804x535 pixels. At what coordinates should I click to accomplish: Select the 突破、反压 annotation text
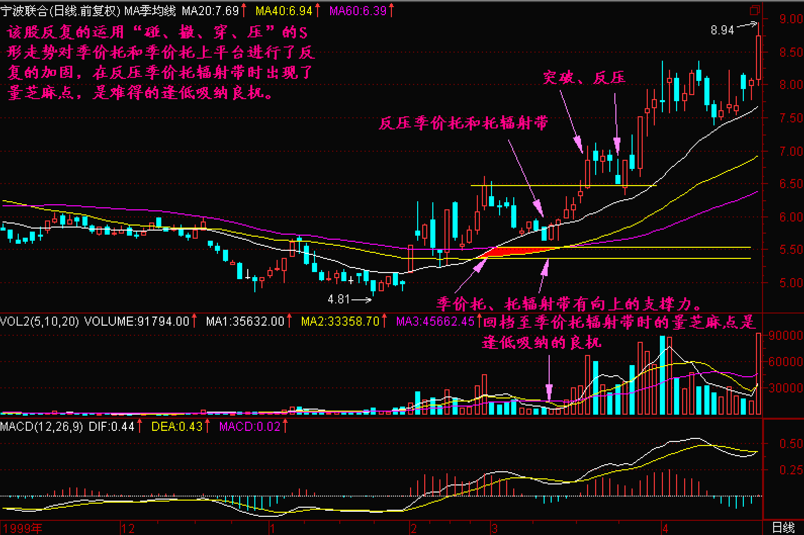click(x=584, y=78)
